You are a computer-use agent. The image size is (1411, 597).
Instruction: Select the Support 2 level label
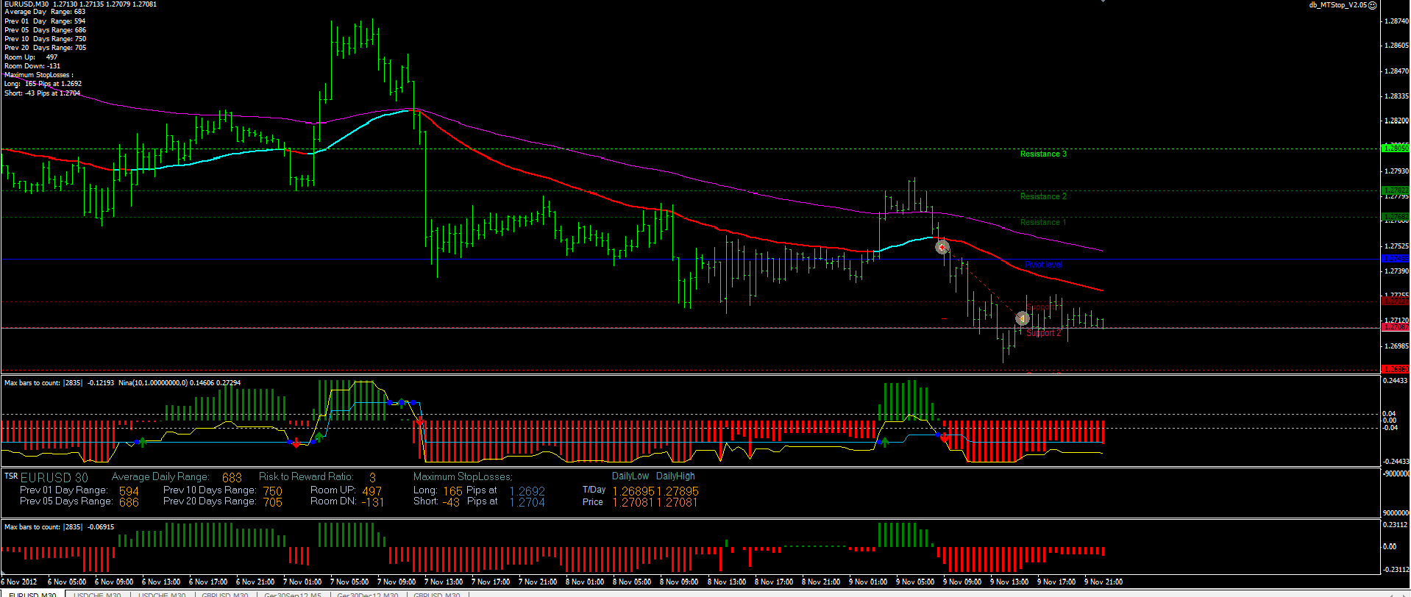tap(1043, 333)
